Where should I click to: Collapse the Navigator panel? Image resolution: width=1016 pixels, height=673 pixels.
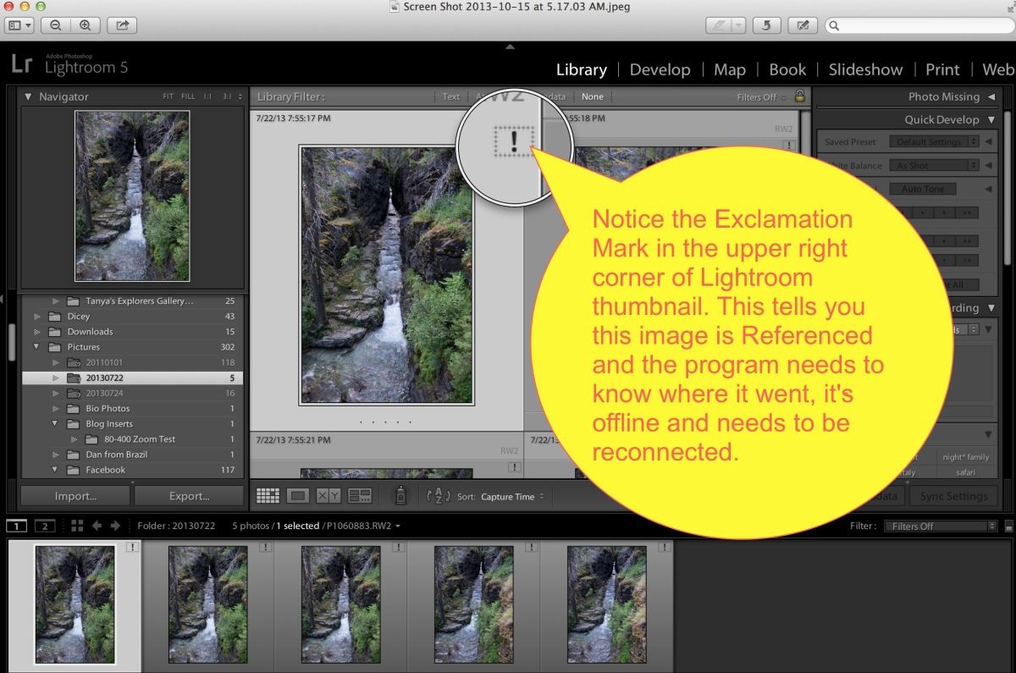28,97
